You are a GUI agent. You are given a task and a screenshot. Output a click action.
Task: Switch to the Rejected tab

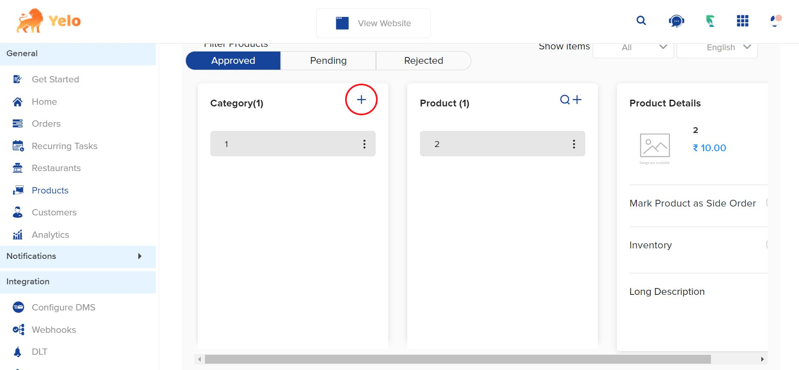[423, 60]
